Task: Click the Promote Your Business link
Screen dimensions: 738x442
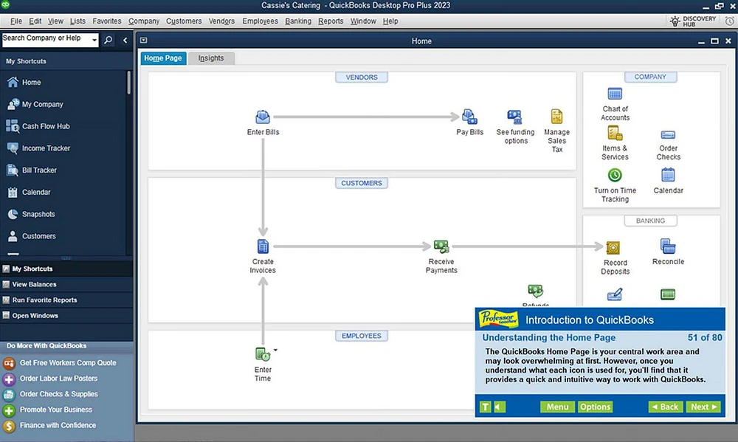Action: (x=56, y=410)
